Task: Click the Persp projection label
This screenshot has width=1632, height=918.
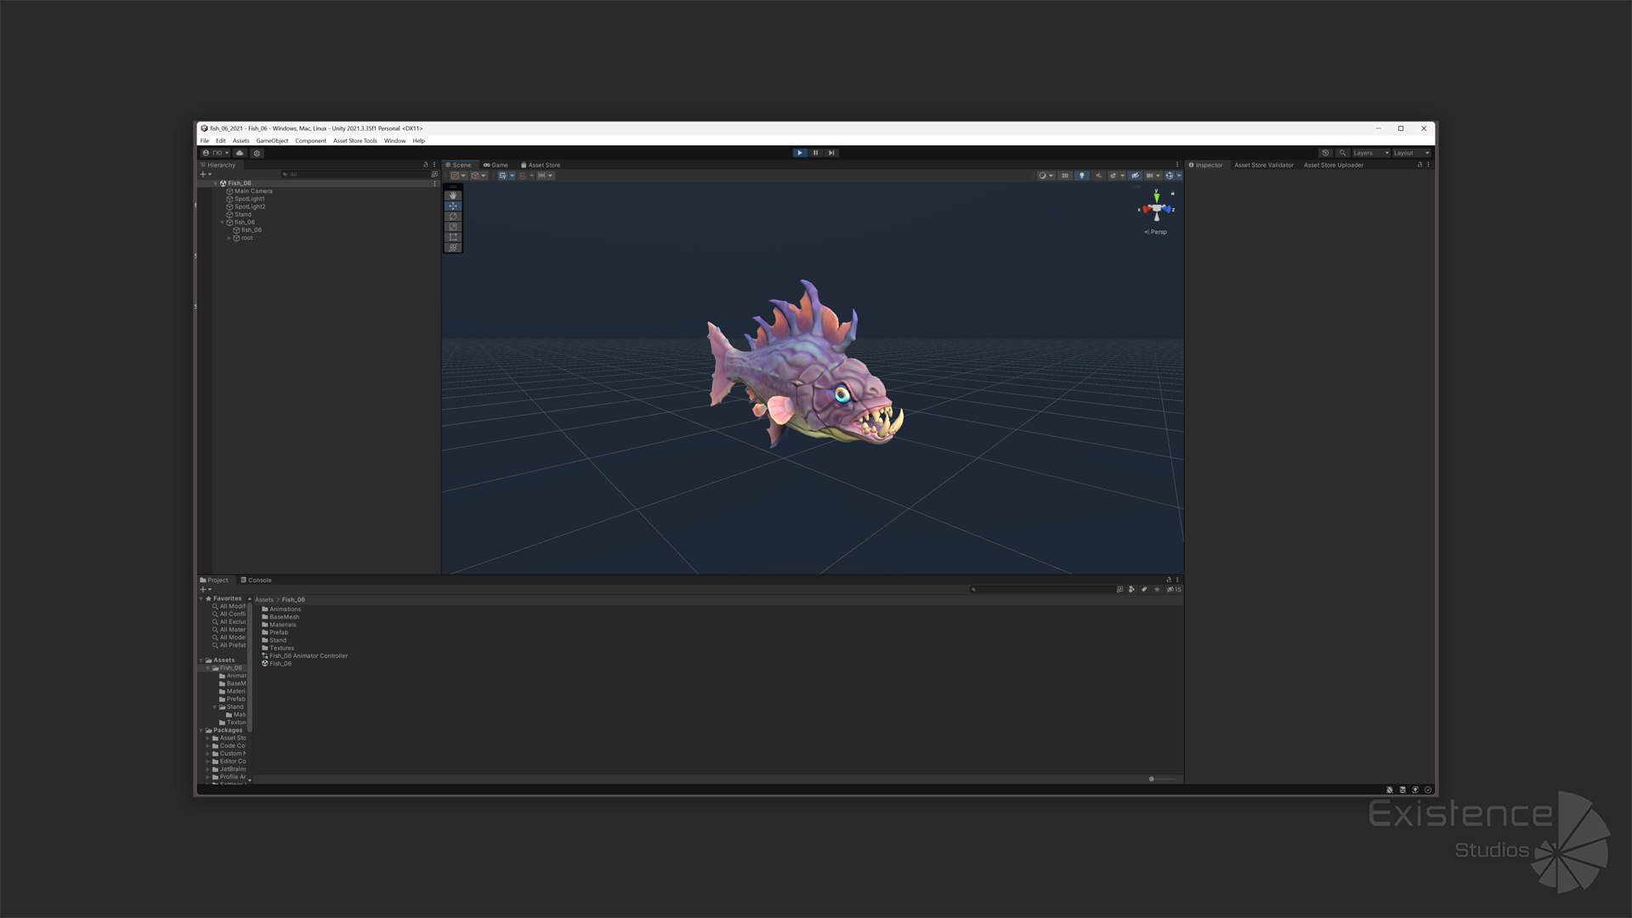Action: coord(1155,232)
